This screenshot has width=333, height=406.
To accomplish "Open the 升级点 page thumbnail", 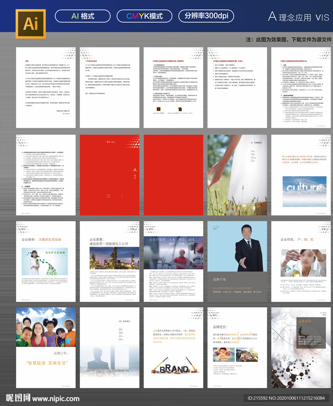I will pyautogui.click(x=237, y=88).
